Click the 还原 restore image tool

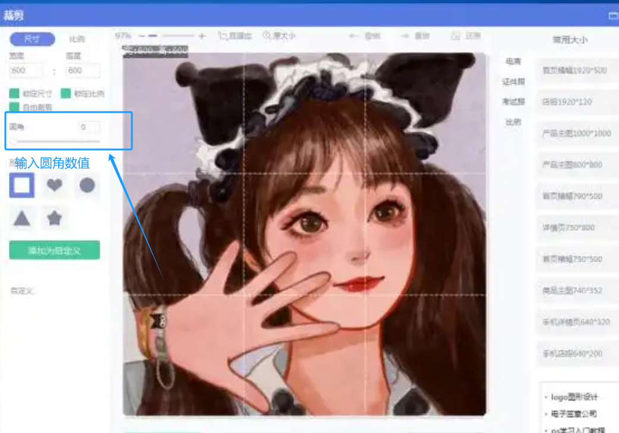pos(466,36)
